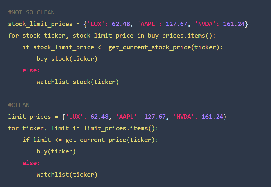
Task: Click 161.24 value in stock_limit_prices dictionary
Action: pos(234,24)
